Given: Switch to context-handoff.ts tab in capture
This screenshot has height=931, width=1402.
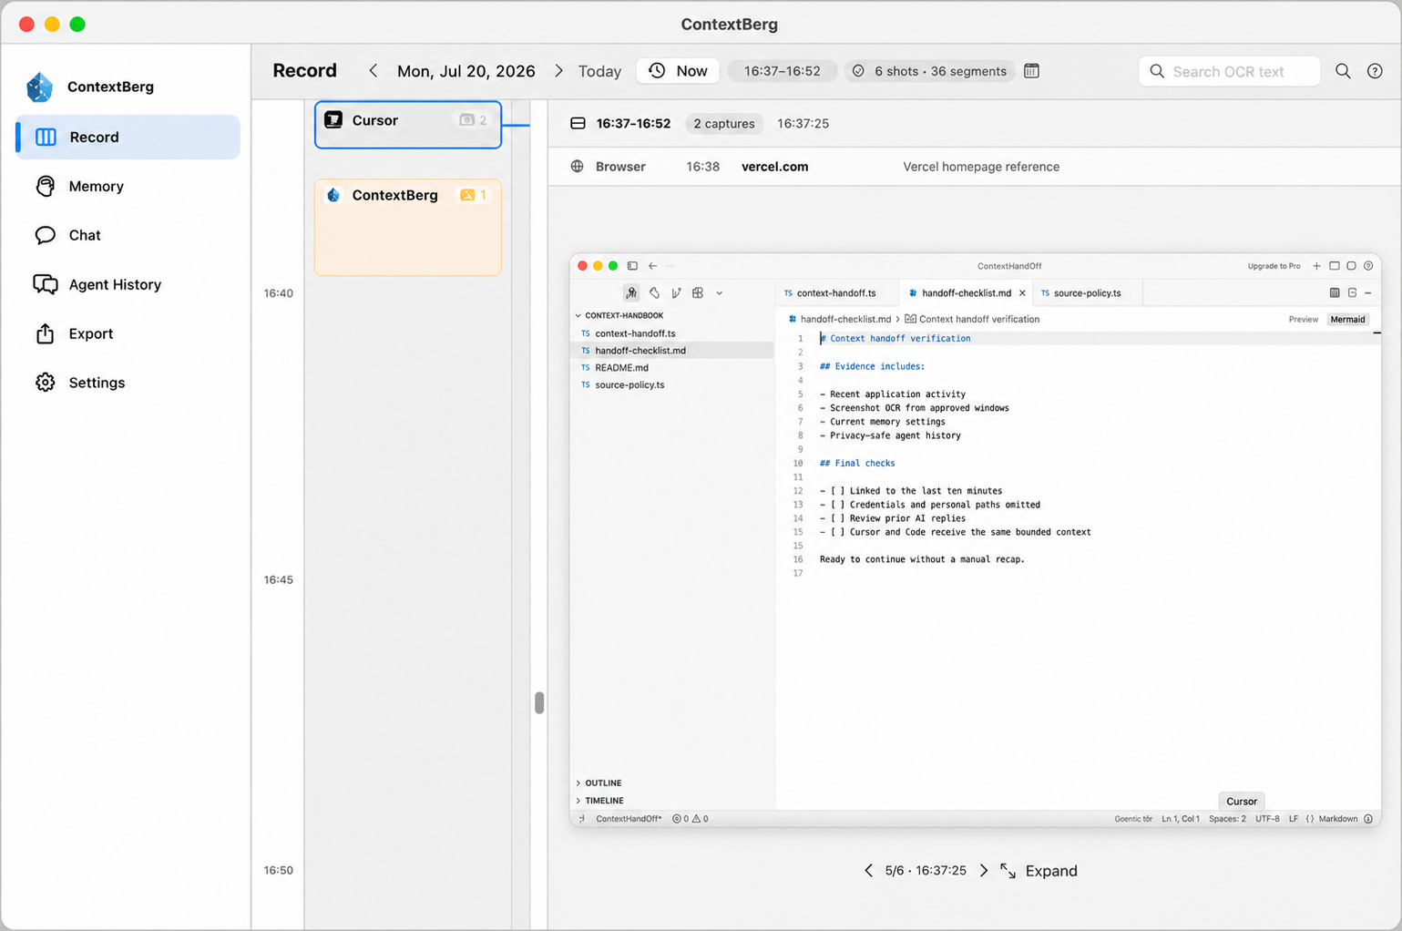Looking at the screenshot, I should point(836,293).
